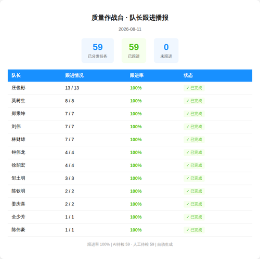
Task: Click 徐韶宏's 4 / 4 follow-up count
Action: click(x=70, y=165)
